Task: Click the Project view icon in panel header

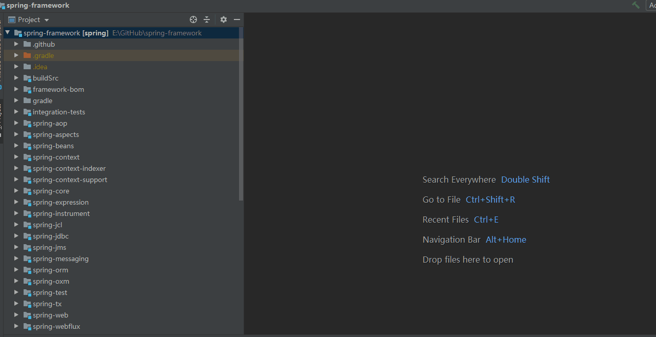Action: coord(12,19)
